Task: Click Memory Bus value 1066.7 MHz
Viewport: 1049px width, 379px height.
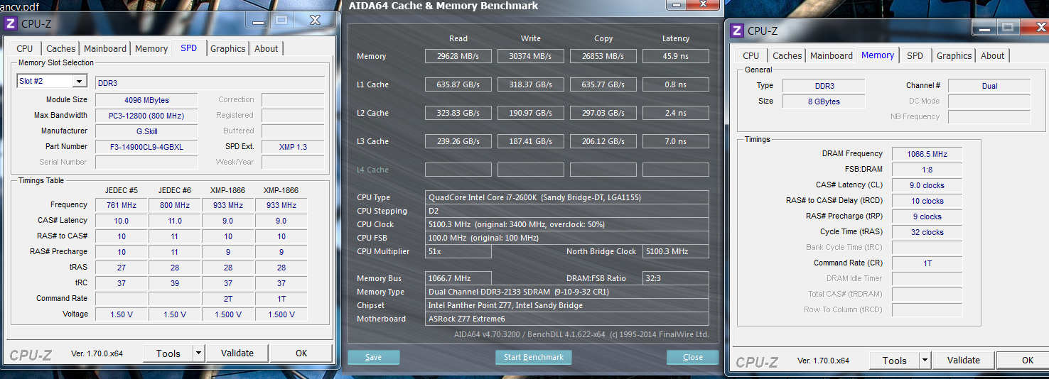Action: tap(458, 278)
